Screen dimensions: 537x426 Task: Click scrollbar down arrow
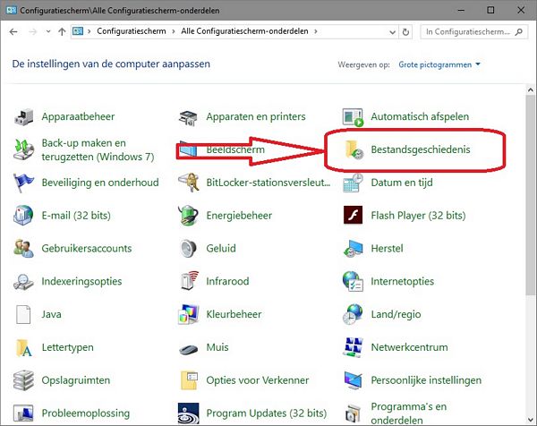pos(531,420)
